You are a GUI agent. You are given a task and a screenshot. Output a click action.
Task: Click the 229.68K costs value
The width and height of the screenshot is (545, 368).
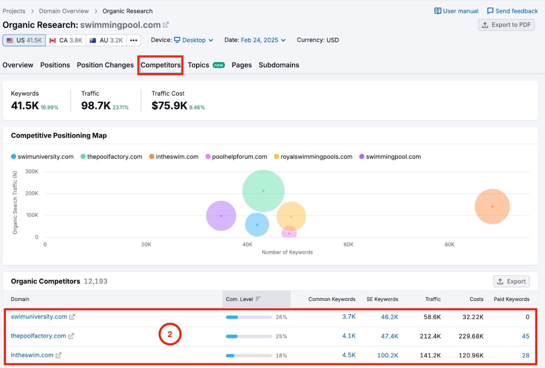click(x=471, y=336)
